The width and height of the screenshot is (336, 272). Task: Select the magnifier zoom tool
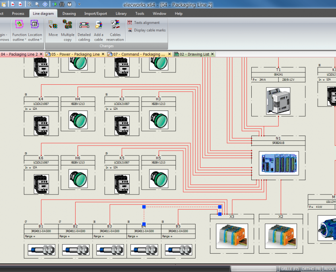[x=37, y=4]
